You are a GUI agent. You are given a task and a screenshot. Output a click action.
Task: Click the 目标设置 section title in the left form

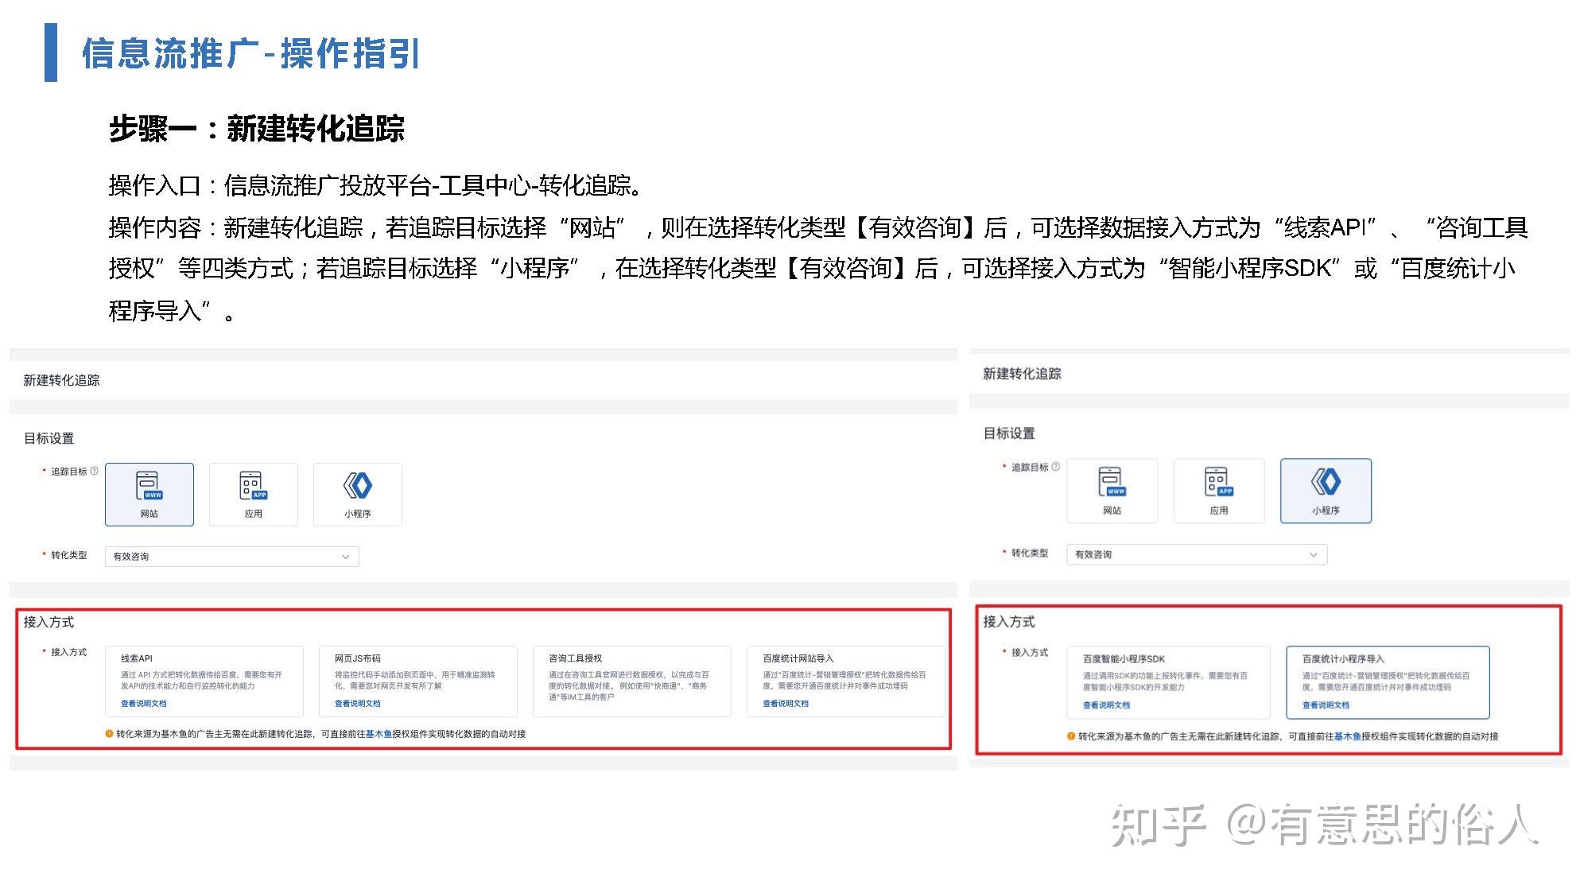tap(49, 438)
